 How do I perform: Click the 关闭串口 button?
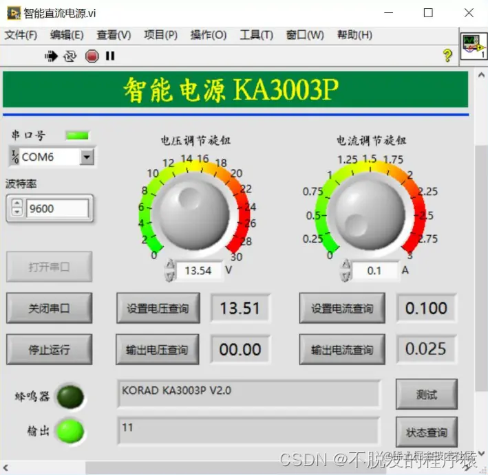click(49, 309)
